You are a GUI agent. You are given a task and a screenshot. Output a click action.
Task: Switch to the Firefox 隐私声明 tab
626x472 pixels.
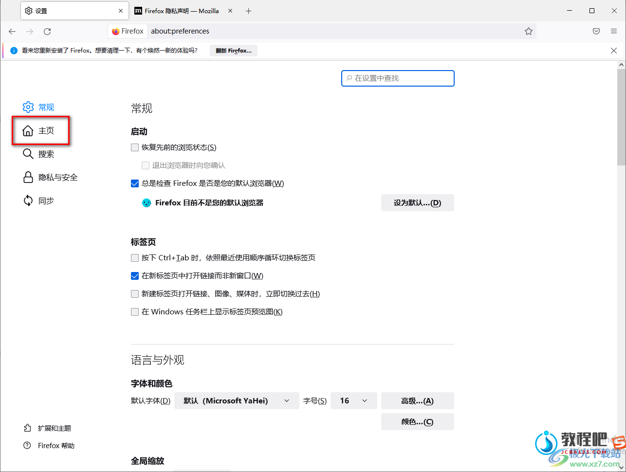point(184,11)
